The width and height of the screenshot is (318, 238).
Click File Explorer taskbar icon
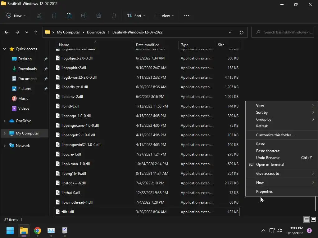click(x=24, y=231)
